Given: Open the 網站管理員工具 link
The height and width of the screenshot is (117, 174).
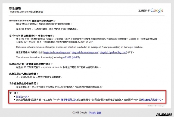Looking at the screenshot, I should [69, 100].
